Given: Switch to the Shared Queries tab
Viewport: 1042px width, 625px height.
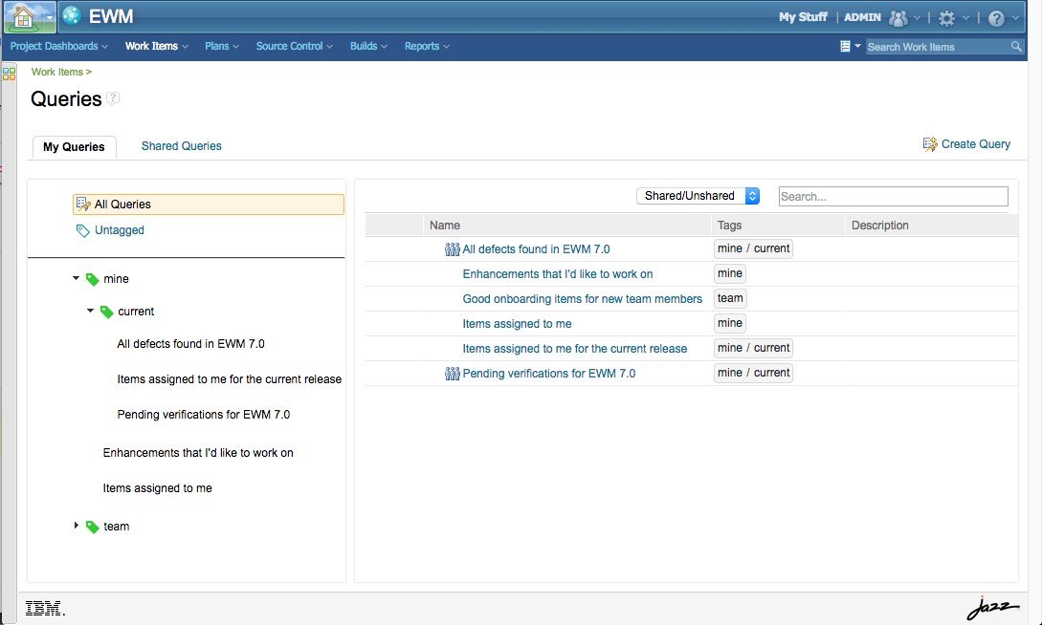Looking at the screenshot, I should 181,145.
